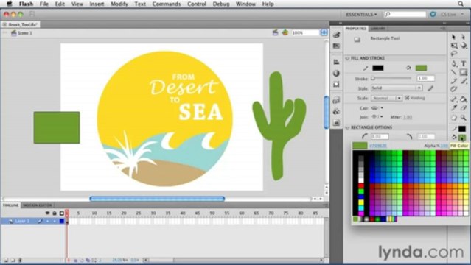The height and width of the screenshot is (265, 471).
Task: Open the Join style dropdown
Action: click(377, 117)
